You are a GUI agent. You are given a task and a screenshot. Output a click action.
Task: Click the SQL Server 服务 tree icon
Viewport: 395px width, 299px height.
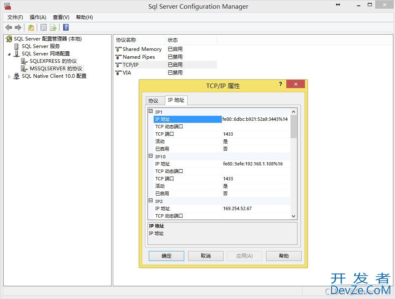pyautogui.click(x=17, y=46)
